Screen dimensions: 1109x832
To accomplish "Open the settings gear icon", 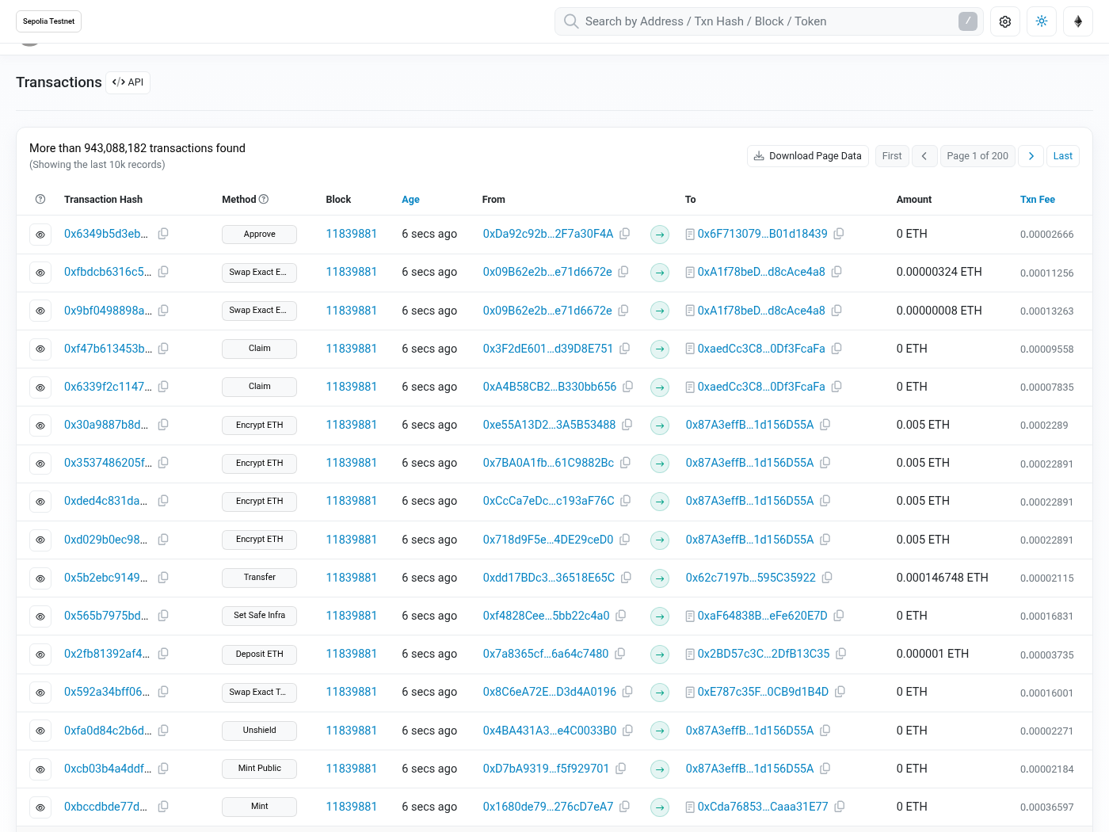I will coord(1005,21).
